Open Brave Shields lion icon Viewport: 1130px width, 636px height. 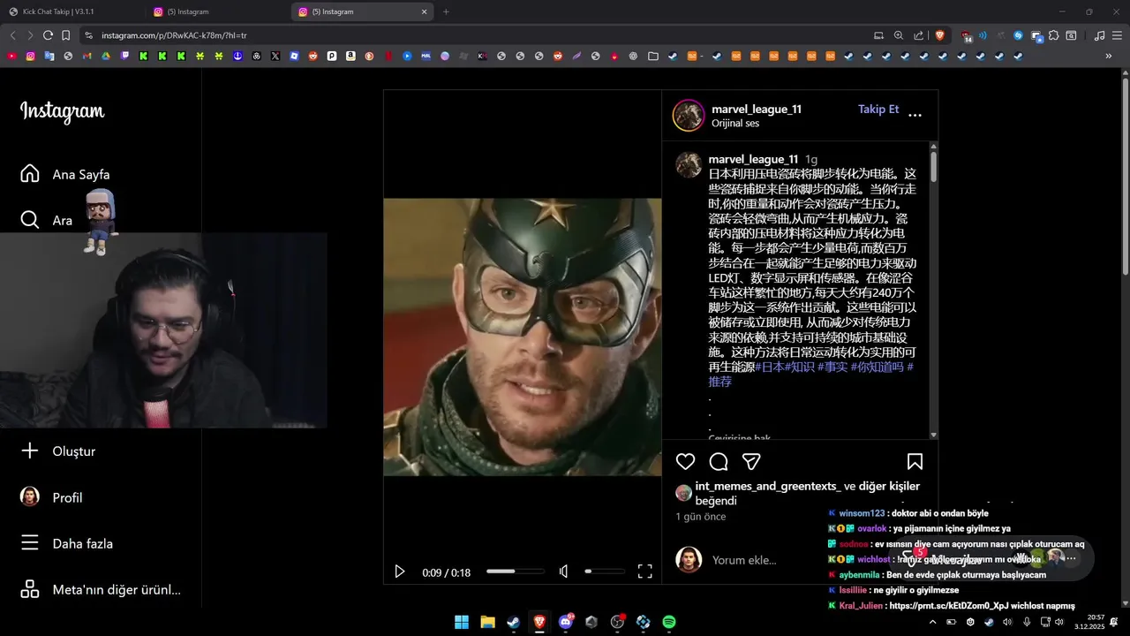[x=940, y=35]
